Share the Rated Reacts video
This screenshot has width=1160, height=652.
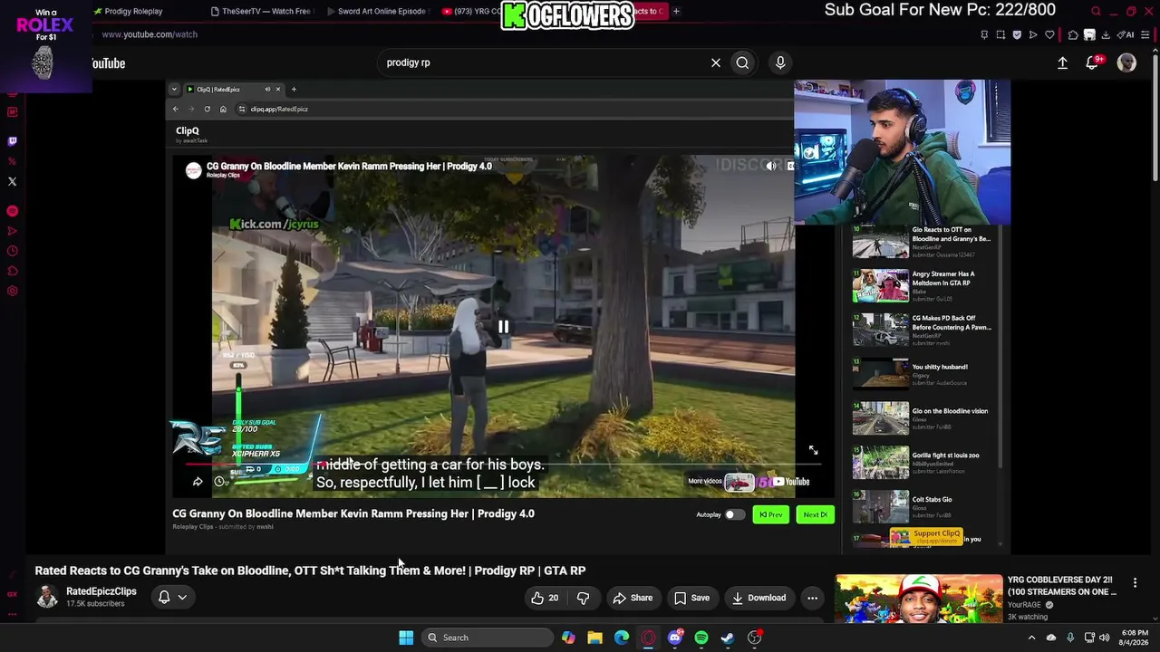(x=633, y=598)
